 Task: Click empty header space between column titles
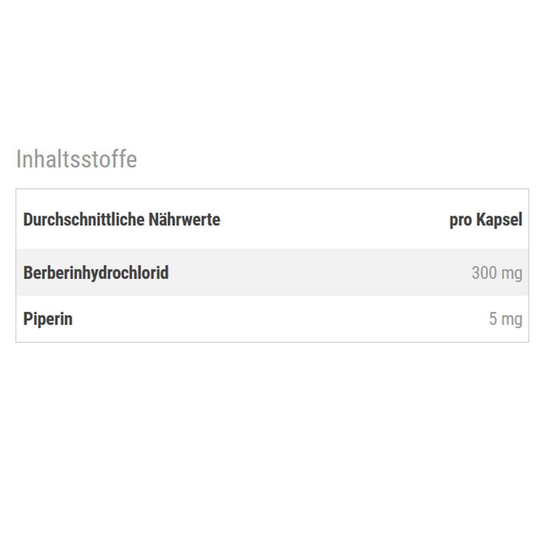pos(336,219)
